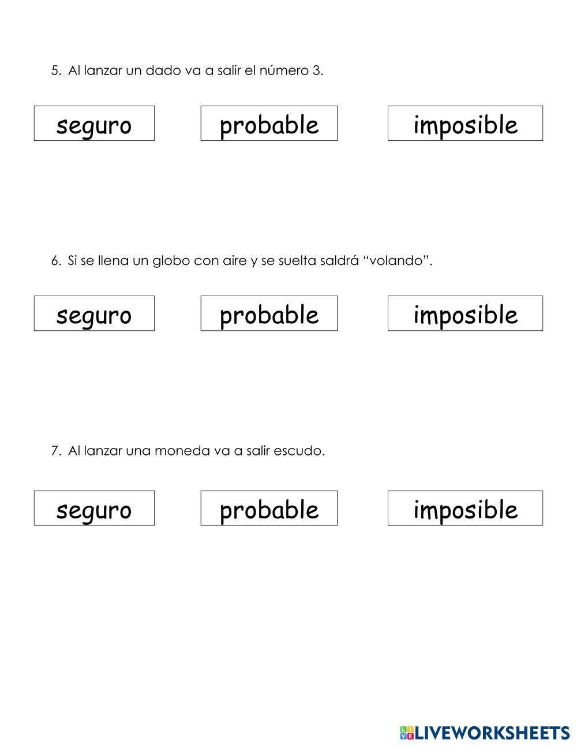
Task: Select 'seguro' for the coin toss question
Action: 94,509
